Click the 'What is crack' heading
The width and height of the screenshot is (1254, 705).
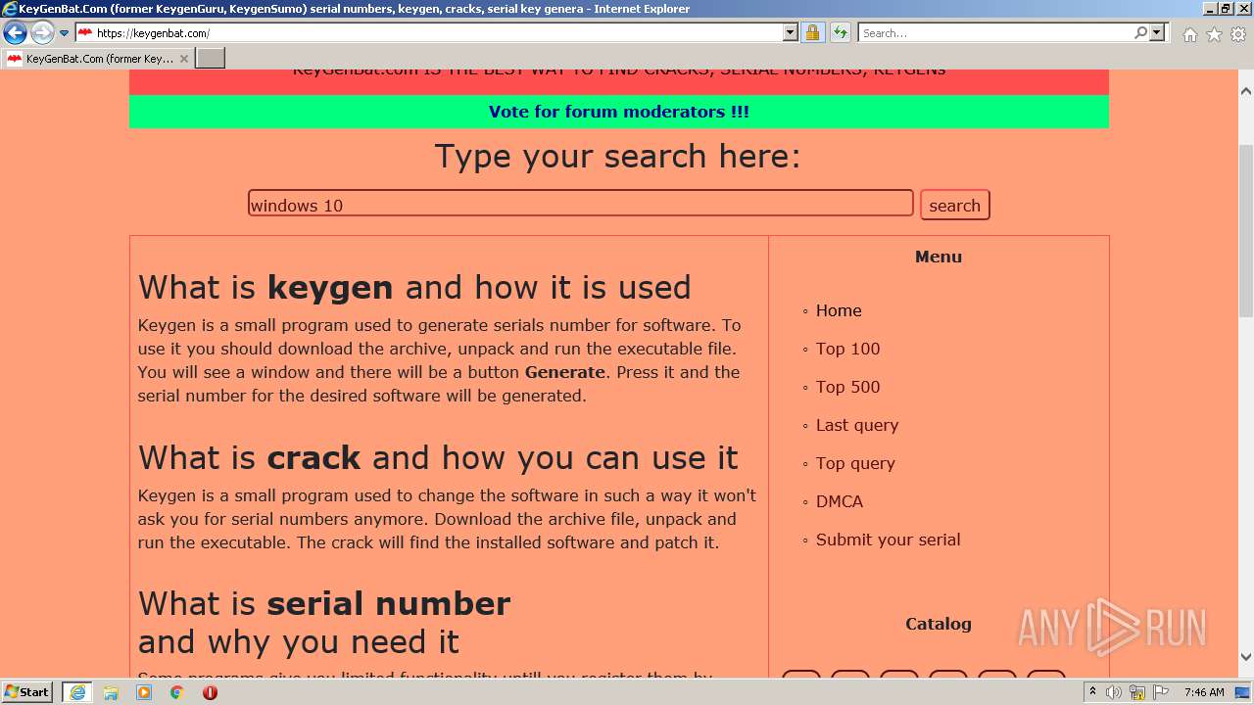click(x=438, y=457)
